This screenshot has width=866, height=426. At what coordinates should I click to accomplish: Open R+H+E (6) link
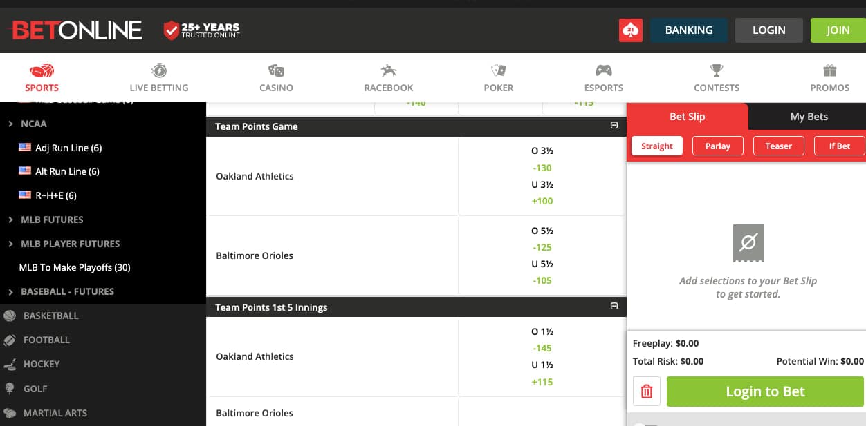(56, 195)
